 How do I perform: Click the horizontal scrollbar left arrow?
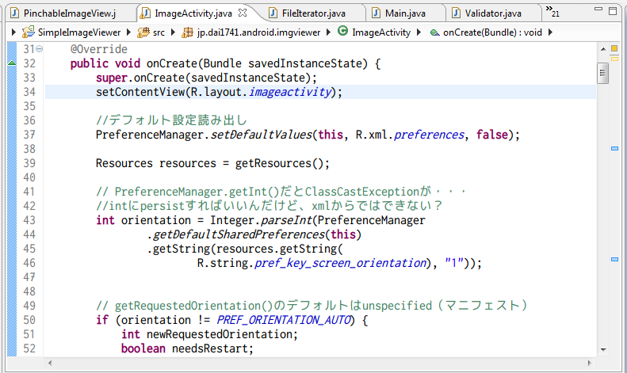[x=50, y=363]
